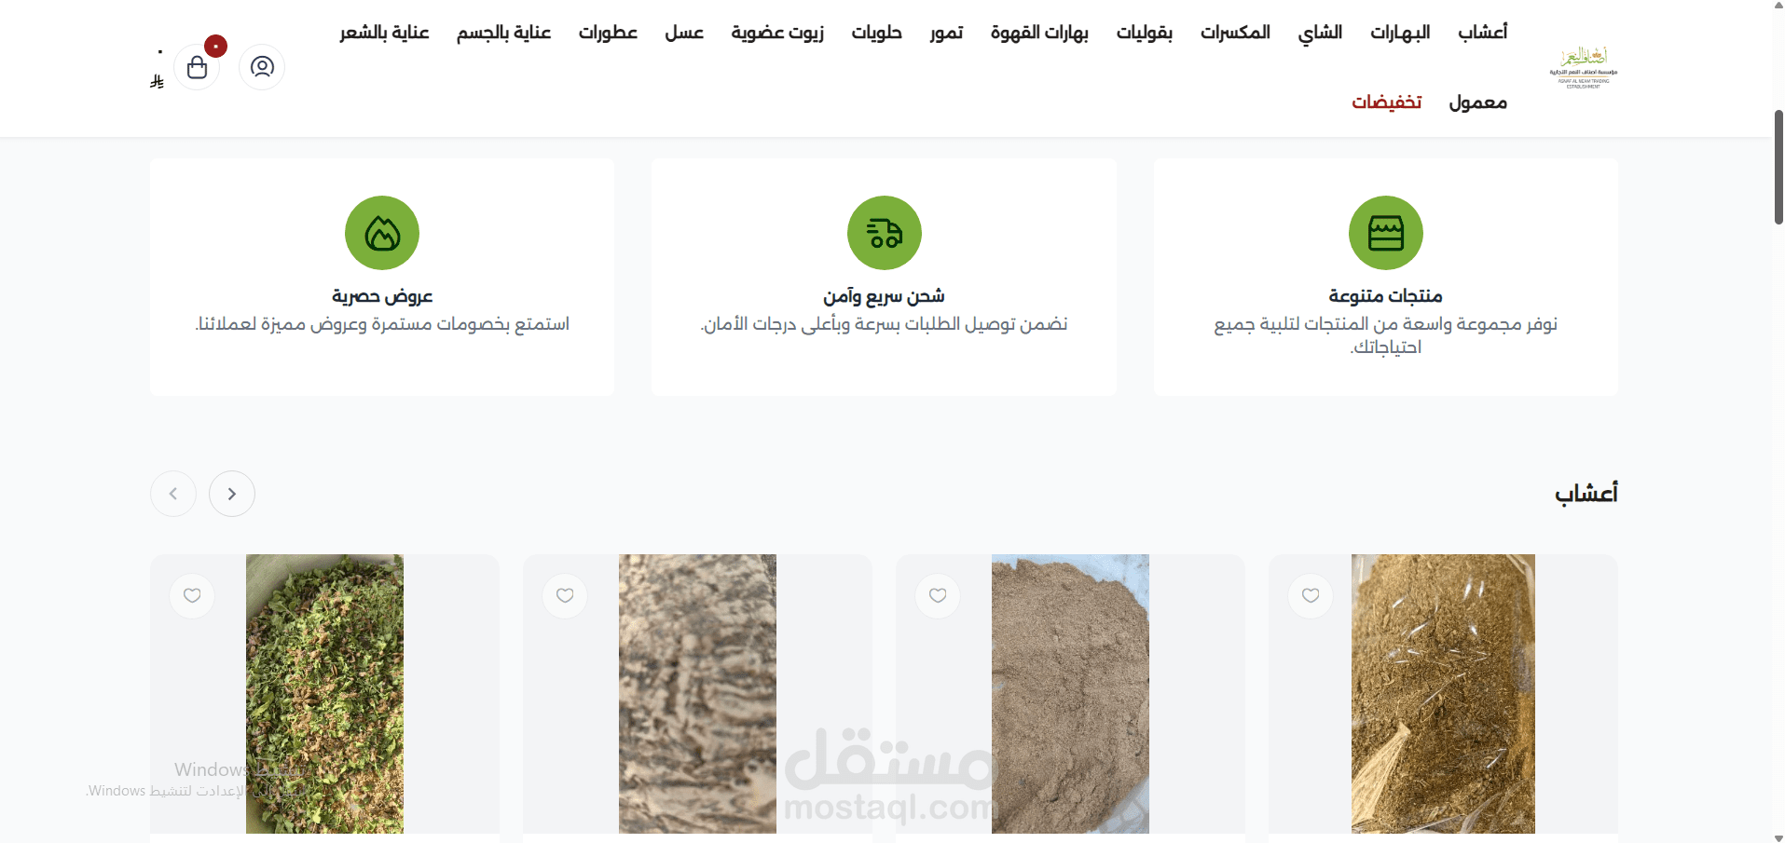Screen dimensions: 1785x843
Task: Click the page vertical scrollbar thumb
Action: pyautogui.click(x=1778, y=168)
